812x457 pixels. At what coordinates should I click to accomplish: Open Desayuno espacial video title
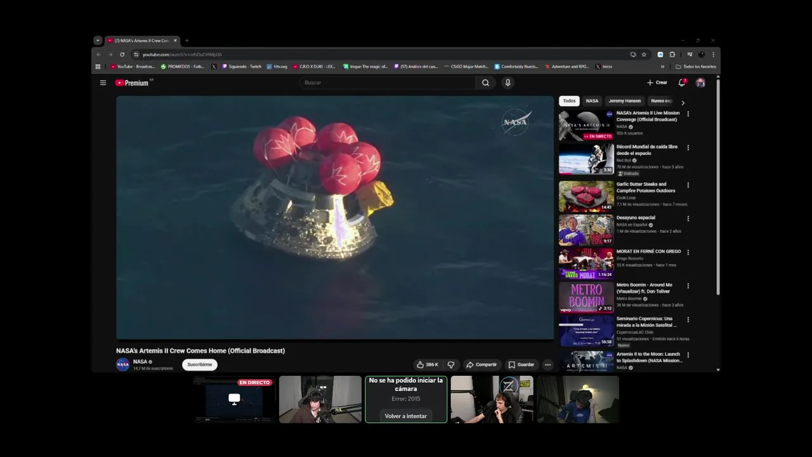(x=636, y=218)
